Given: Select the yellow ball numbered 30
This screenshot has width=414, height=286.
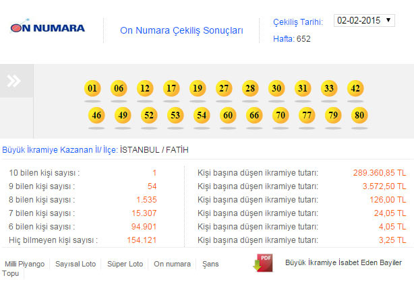Looking at the screenshot, I should pyautogui.click(x=276, y=88).
